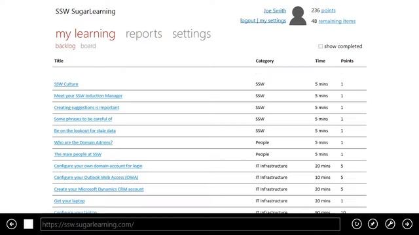Click IT Infrastructure in Get your laptop row
The width and height of the screenshot is (419, 235).
(271, 200)
